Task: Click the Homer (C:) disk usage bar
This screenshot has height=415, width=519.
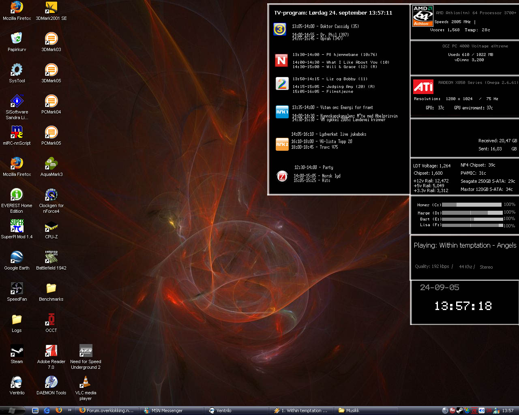Action: [472, 205]
